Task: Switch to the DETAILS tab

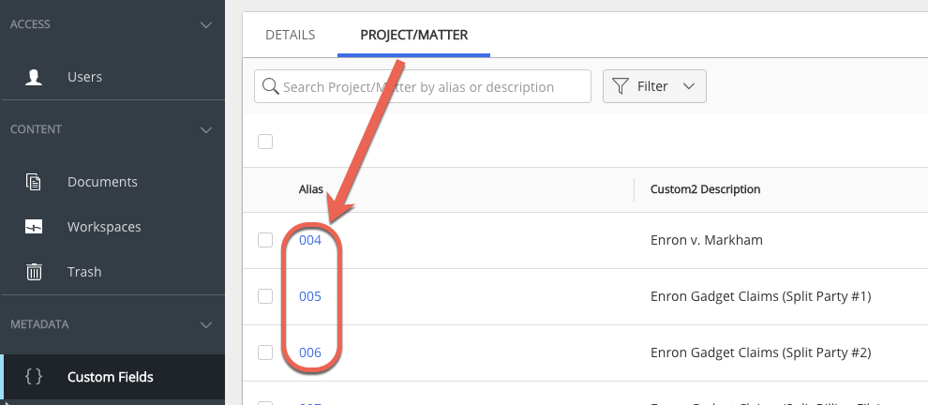Action: [291, 35]
